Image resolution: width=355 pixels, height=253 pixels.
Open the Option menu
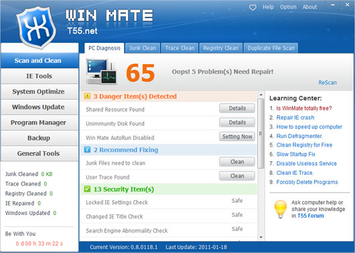[288, 7]
